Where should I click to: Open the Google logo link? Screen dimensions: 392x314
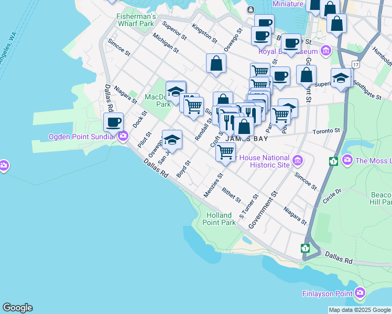click(x=17, y=308)
